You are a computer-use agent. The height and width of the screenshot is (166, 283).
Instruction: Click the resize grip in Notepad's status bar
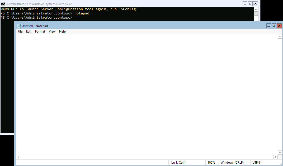click(x=280, y=163)
